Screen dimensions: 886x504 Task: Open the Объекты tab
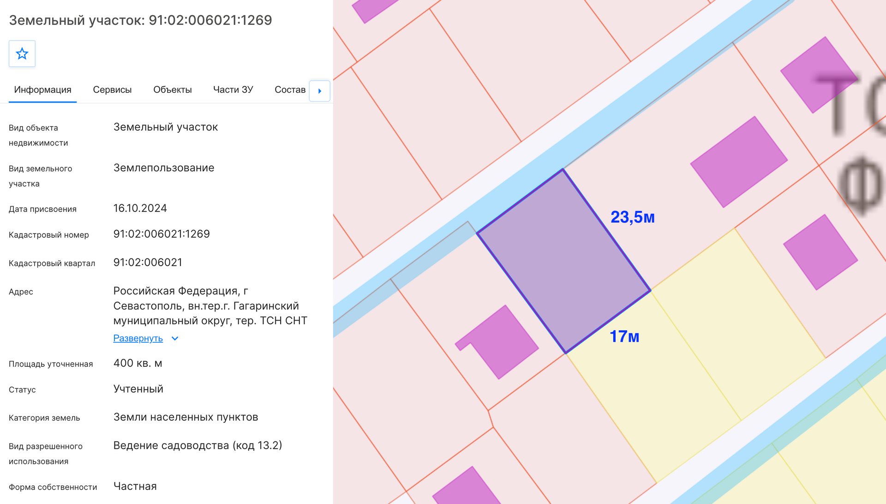(x=173, y=90)
